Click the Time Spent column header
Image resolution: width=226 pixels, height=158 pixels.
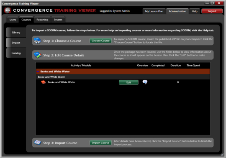click(x=193, y=65)
